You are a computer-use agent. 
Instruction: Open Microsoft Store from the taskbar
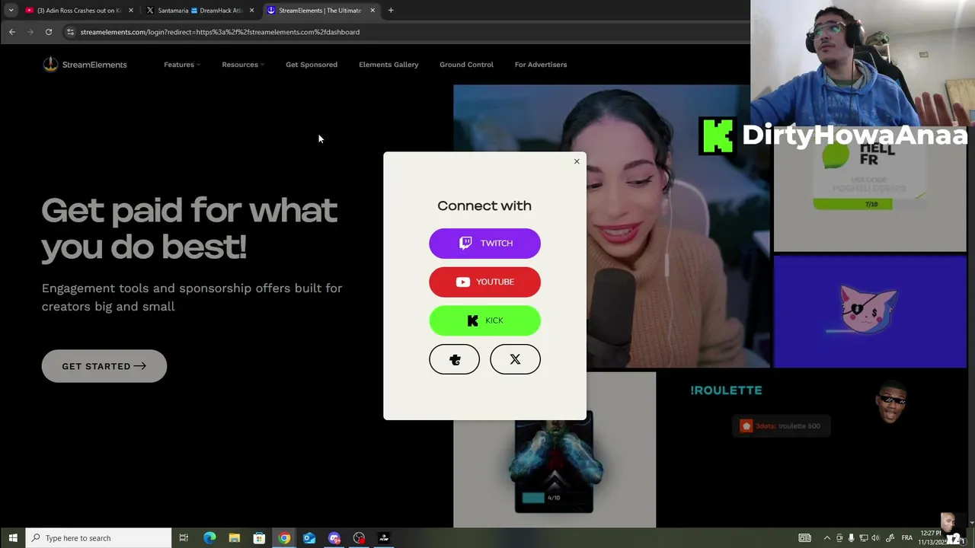tap(259, 538)
